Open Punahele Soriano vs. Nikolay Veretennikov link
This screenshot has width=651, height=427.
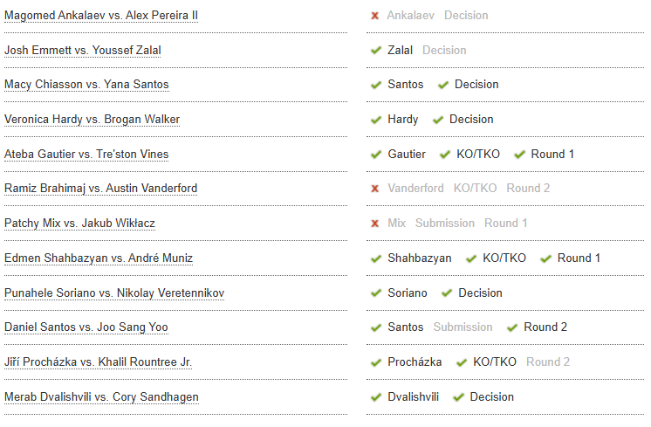114,293
